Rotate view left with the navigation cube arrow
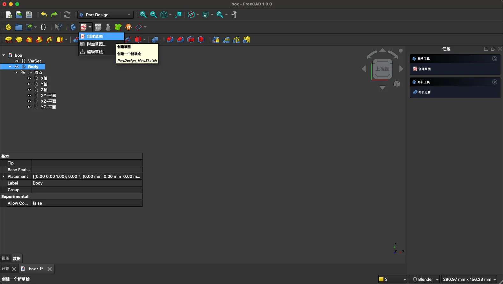The width and height of the screenshot is (503, 284). pos(364,69)
